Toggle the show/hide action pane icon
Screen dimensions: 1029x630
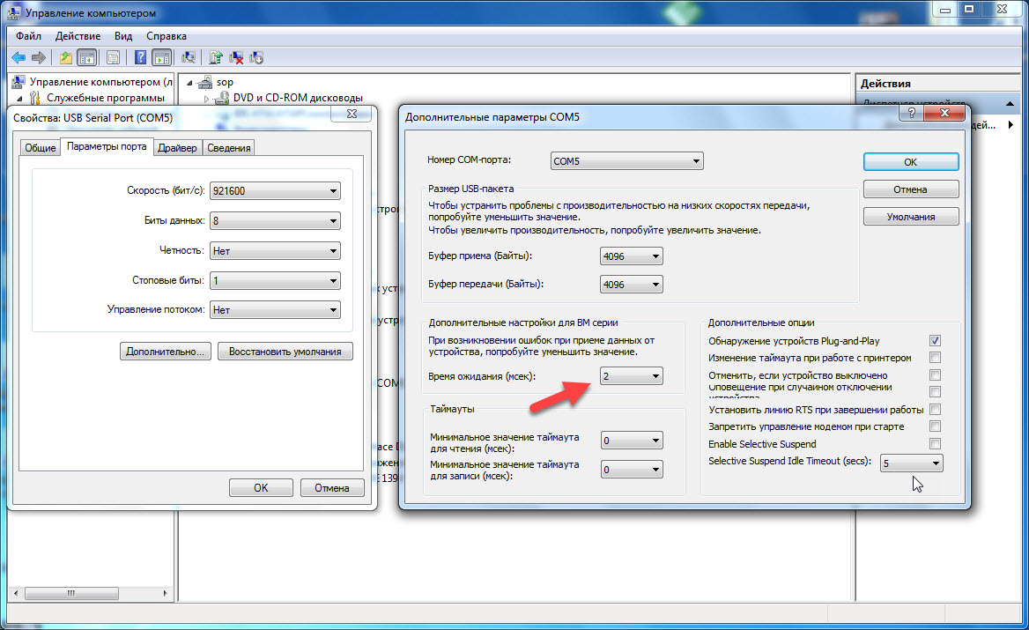161,58
